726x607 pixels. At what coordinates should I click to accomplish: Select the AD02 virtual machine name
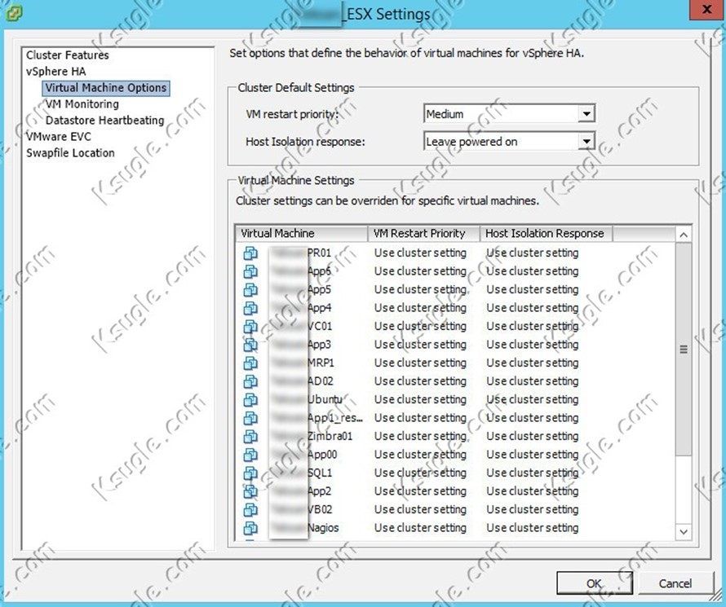(x=321, y=381)
